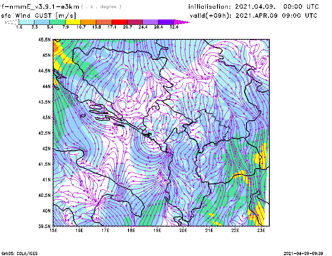Click the '39.5N' latitude label
Image resolution: width=332 pixels, height=256 pixels.
(44, 227)
